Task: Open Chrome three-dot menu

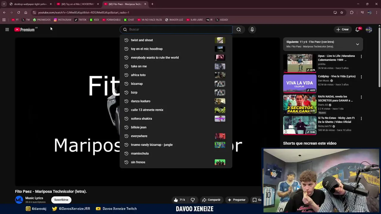Action: 377,12
